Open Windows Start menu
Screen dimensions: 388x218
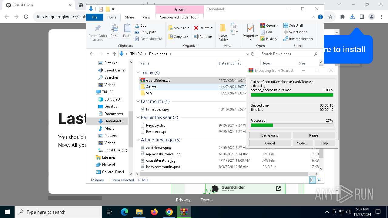click(7, 212)
